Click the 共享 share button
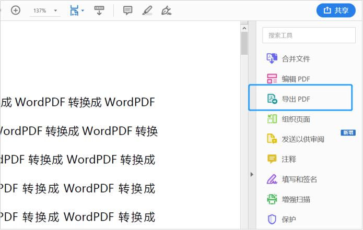Viewport: 363px width, 230px height. pyautogui.click(x=336, y=10)
